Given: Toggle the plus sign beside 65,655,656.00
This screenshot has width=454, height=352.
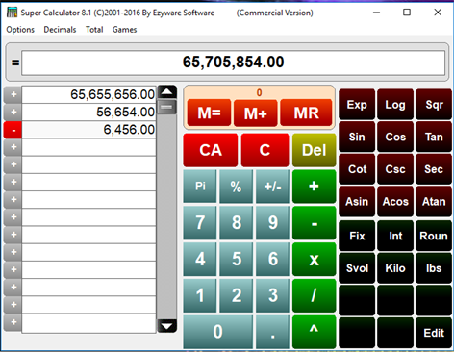Looking at the screenshot, I should [13, 94].
